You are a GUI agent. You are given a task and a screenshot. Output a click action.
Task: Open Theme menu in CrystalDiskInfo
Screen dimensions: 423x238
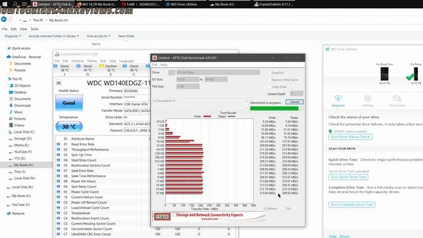[92, 61]
